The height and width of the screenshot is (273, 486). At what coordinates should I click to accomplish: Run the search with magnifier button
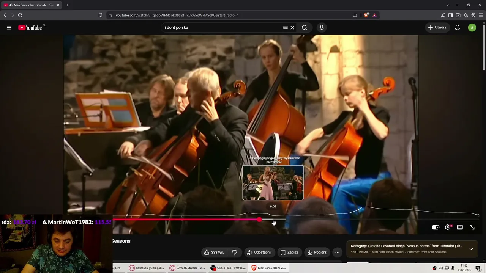click(305, 27)
